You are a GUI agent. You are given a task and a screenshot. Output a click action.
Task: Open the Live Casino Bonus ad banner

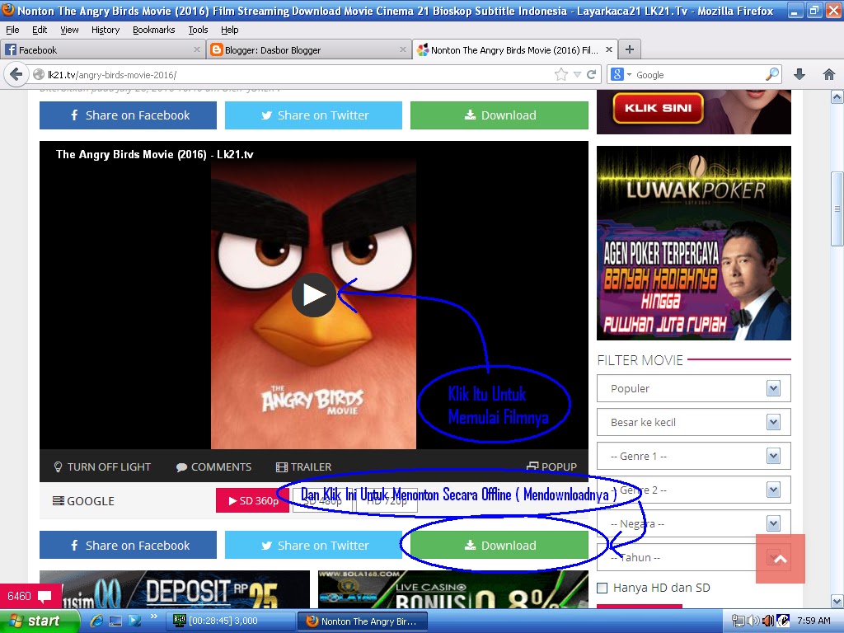tap(453, 589)
